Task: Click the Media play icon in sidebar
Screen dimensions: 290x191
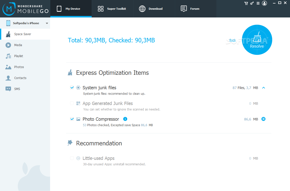Action: (x=8, y=45)
